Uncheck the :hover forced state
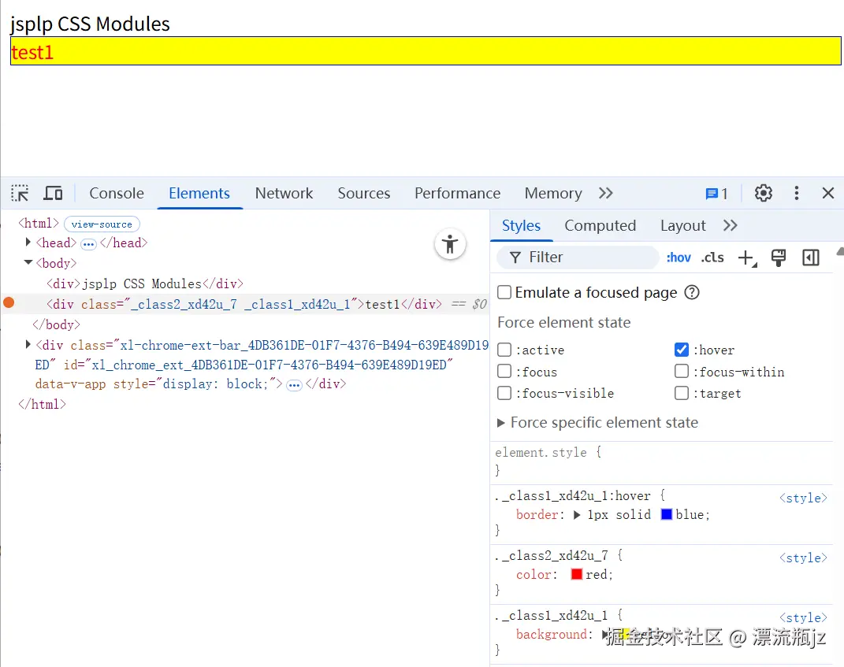Viewport: 844px width, 667px height. click(x=681, y=350)
